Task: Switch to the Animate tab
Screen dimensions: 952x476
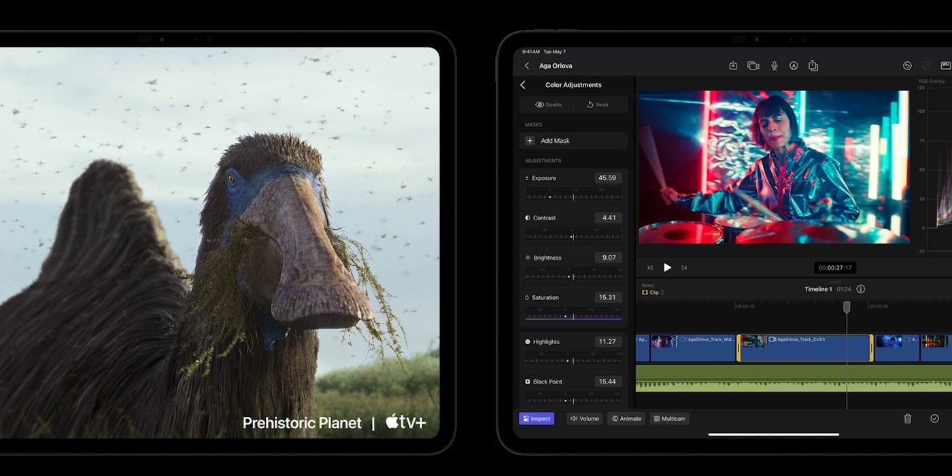Action: point(626,419)
